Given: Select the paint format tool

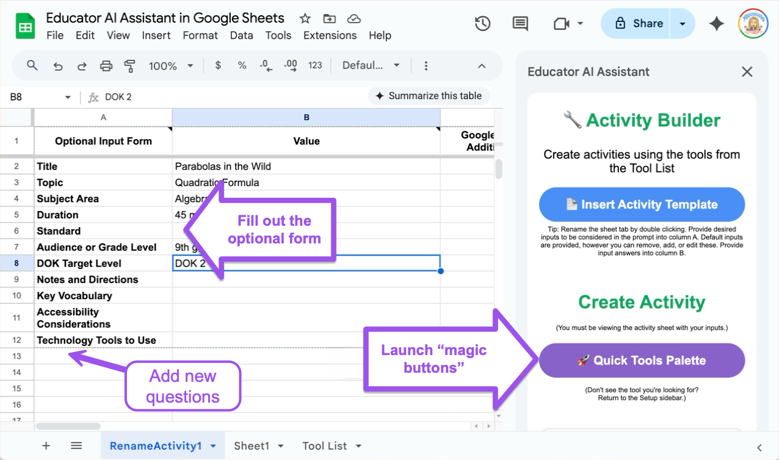Looking at the screenshot, I should tap(129, 66).
